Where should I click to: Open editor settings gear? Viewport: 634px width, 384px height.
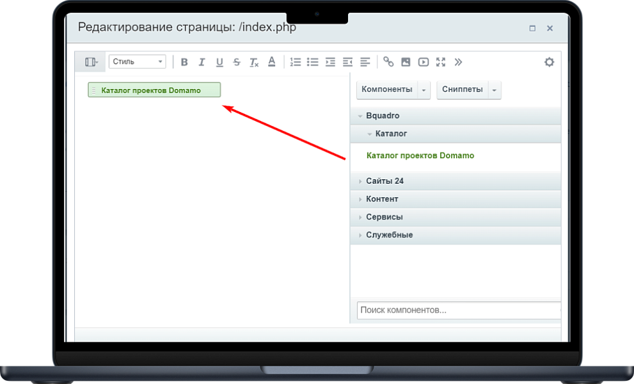[x=549, y=62]
